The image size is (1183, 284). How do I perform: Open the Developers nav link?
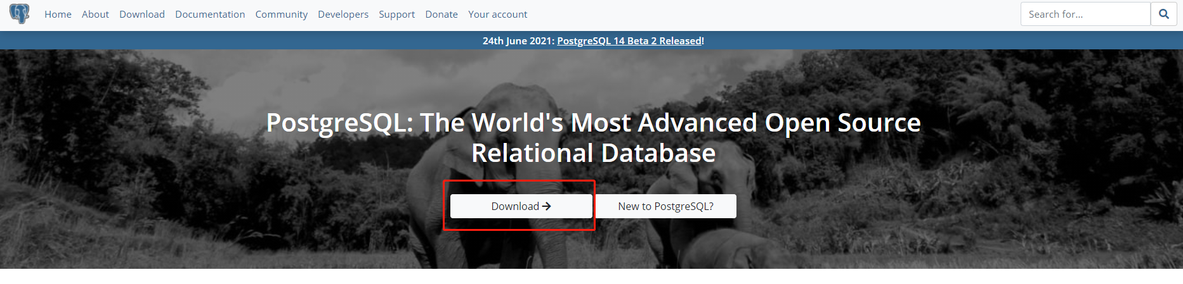pyautogui.click(x=343, y=14)
